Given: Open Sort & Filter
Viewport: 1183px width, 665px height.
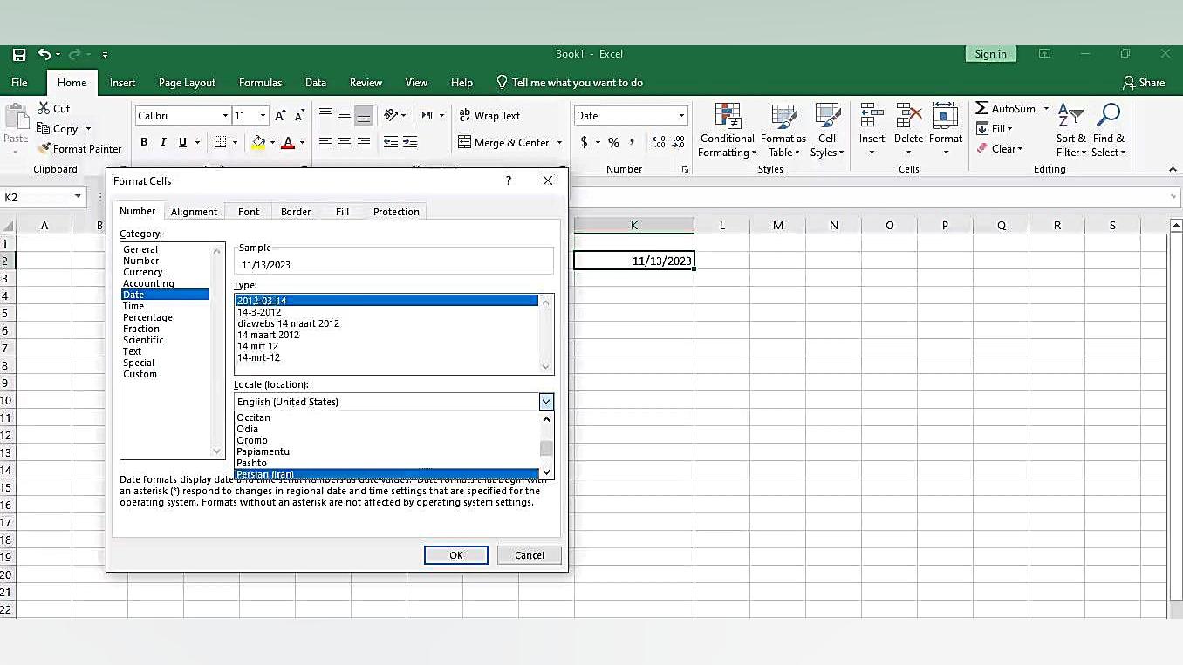Looking at the screenshot, I should point(1070,131).
